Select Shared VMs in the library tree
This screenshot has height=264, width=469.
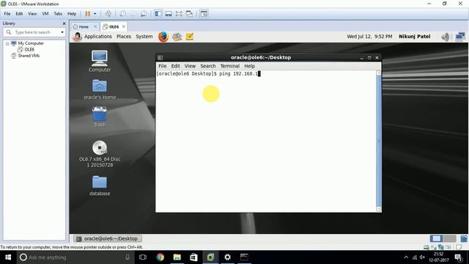[29, 56]
